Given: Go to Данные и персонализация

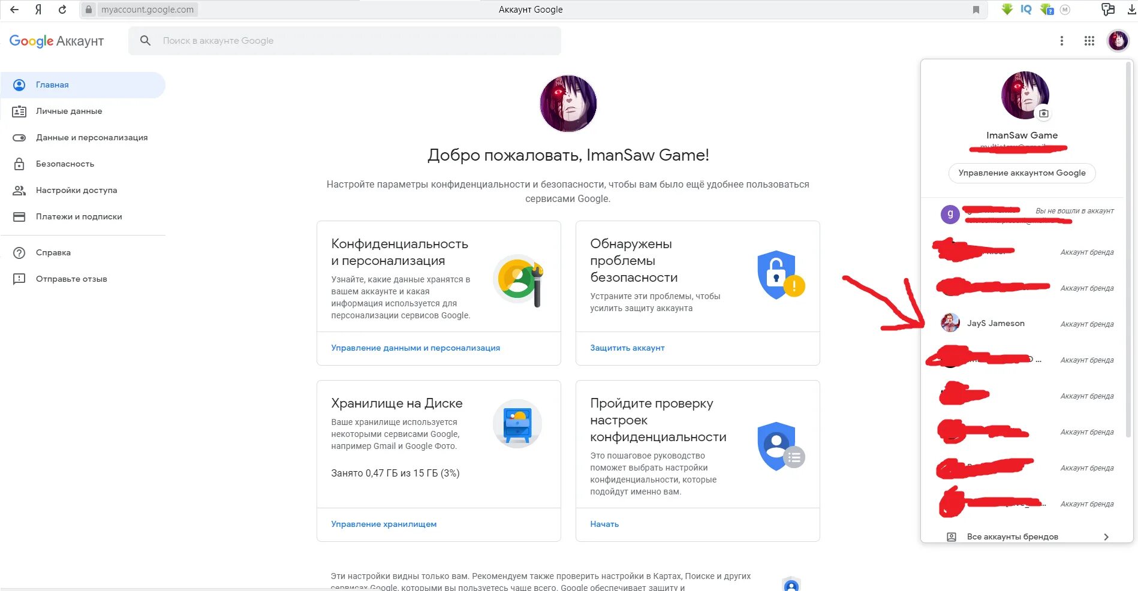Looking at the screenshot, I should 83,138.
